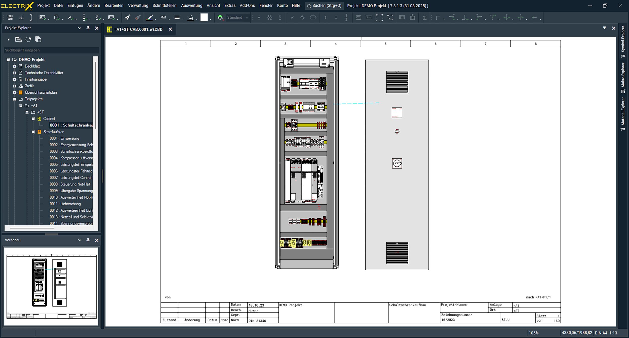This screenshot has width=629, height=338.
Task: Open the Projekt-Explorer panel options chevron
Action: [x=80, y=28]
